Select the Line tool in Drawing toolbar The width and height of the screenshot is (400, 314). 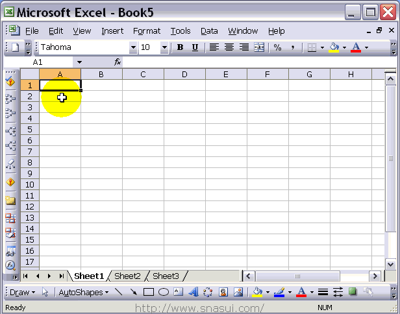[119, 292]
